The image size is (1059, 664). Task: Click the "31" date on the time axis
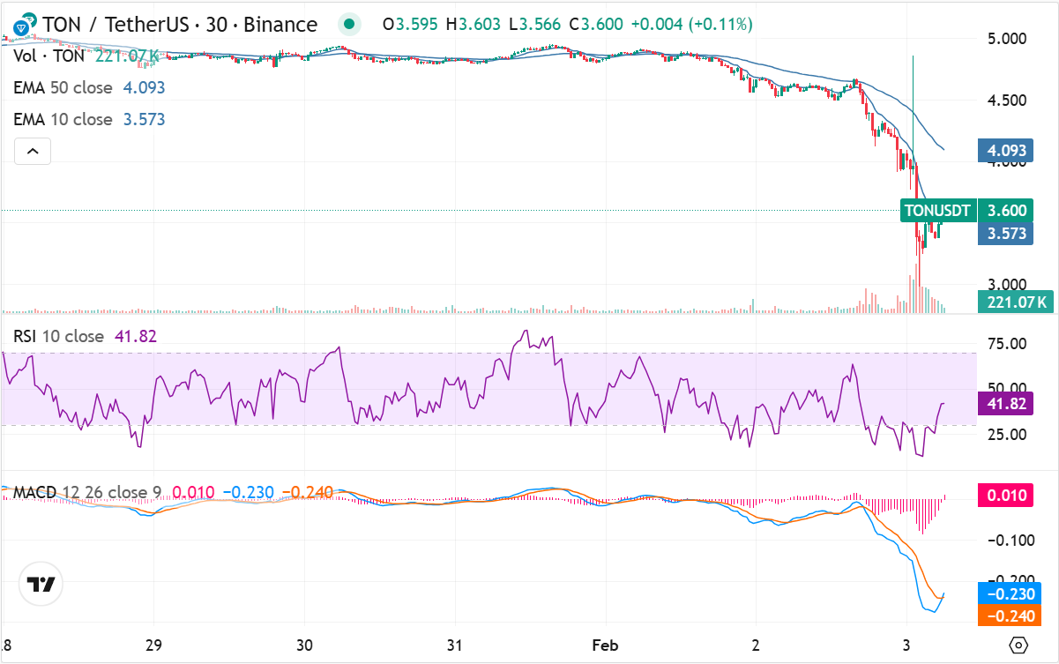point(455,645)
